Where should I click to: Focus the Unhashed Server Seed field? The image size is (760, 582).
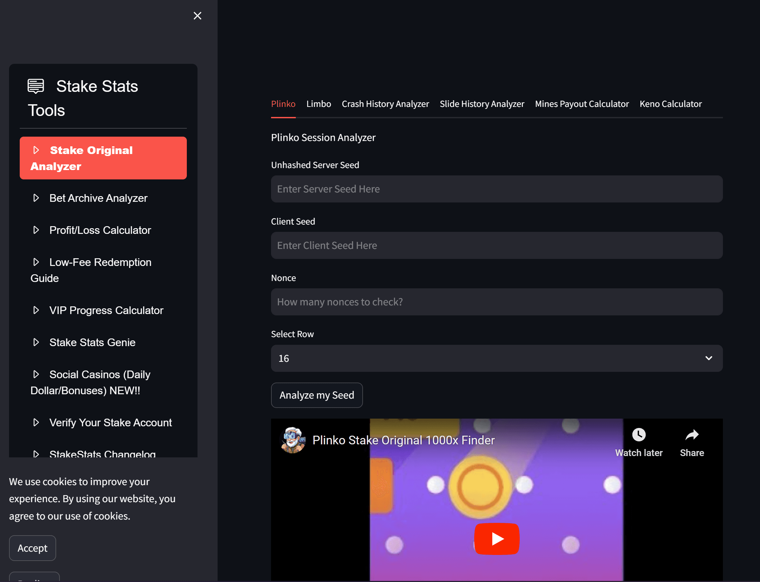coord(497,189)
